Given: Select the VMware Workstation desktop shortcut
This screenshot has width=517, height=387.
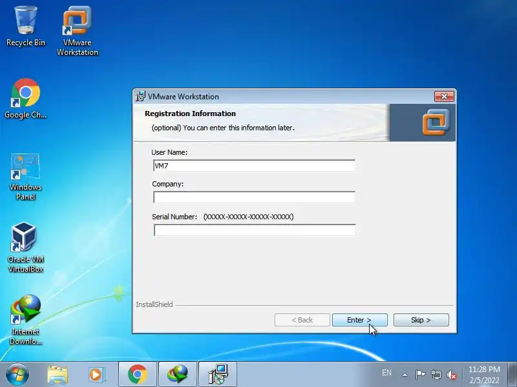Looking at the screenshot, I should (x=77, y=30).
